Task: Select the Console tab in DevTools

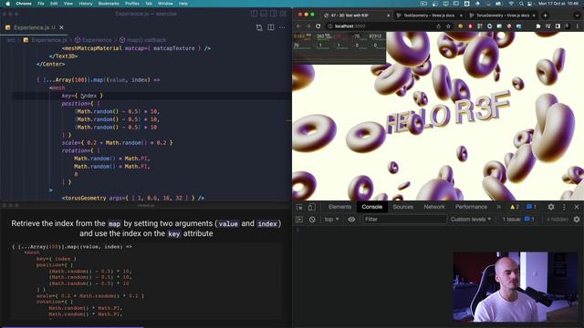Action: click(371, 207)
